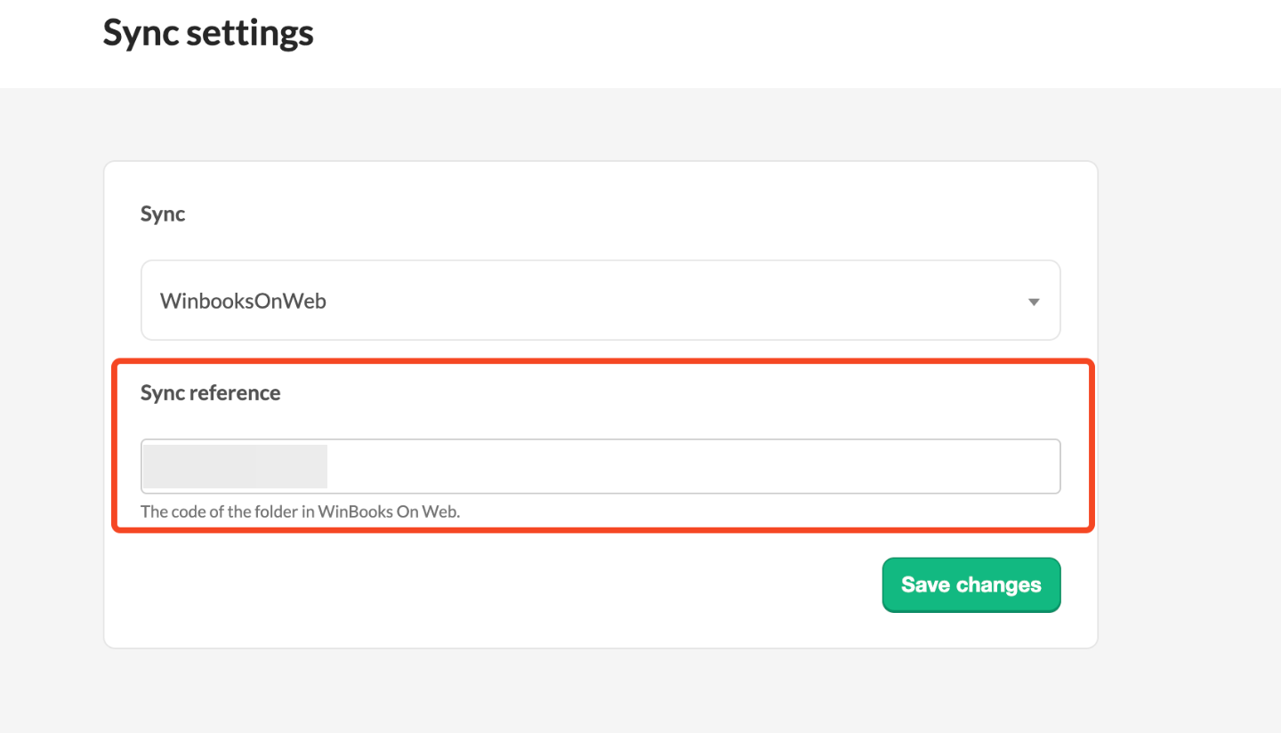Click the grey background below the card

[600, 692]
